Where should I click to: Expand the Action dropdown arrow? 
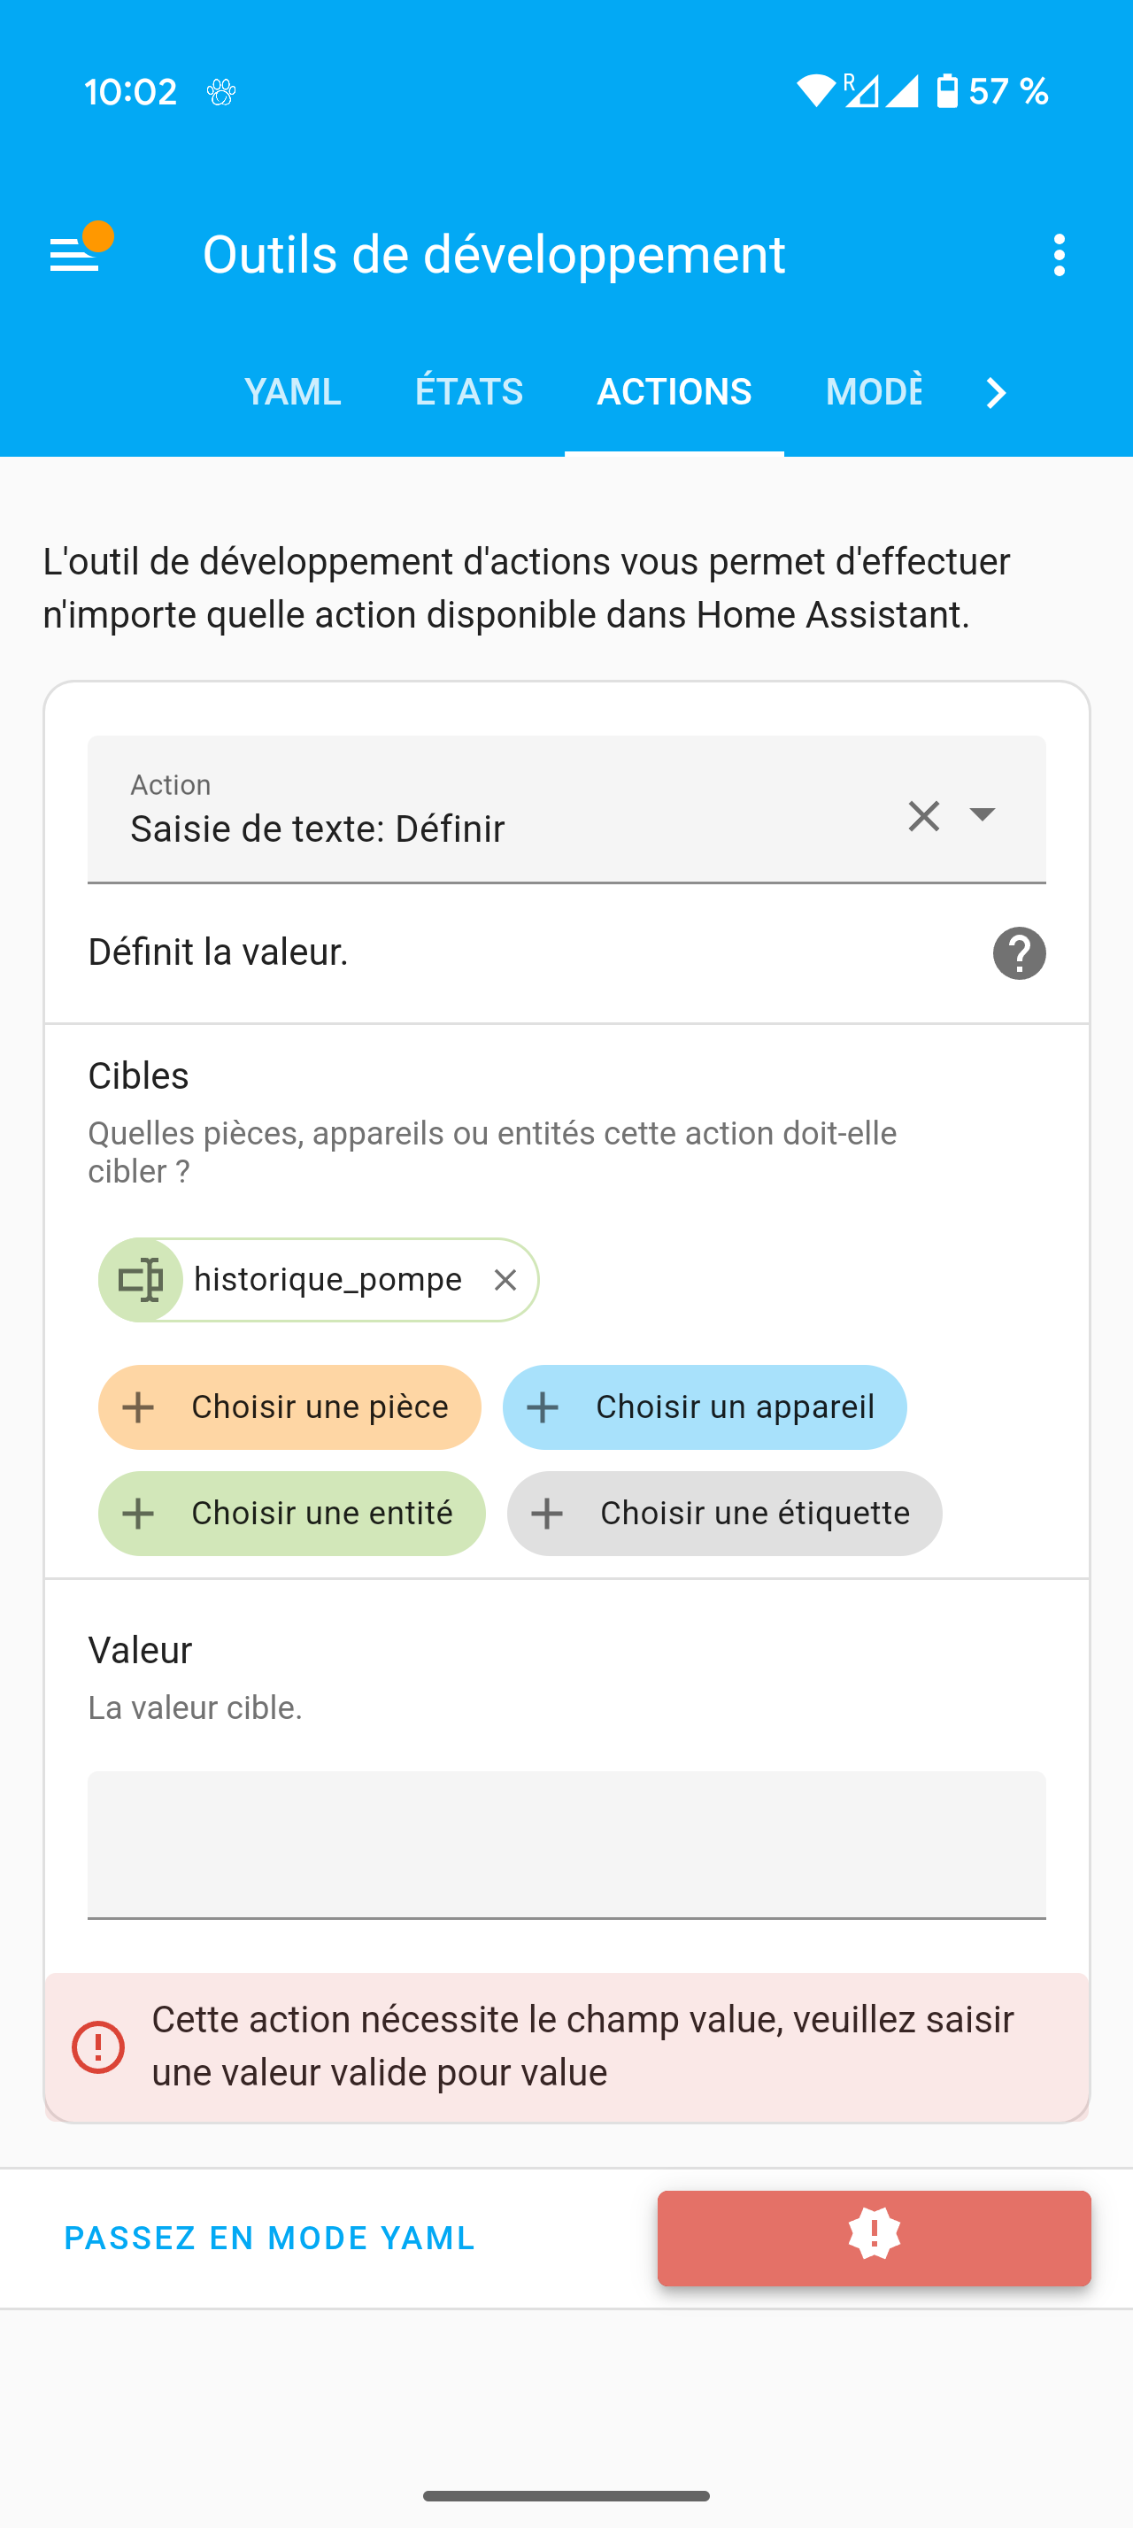[983, 814]
